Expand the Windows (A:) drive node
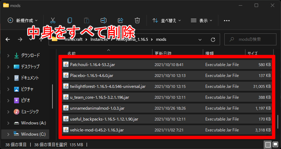This screenshot has width=281, height=149. (8, 123)
